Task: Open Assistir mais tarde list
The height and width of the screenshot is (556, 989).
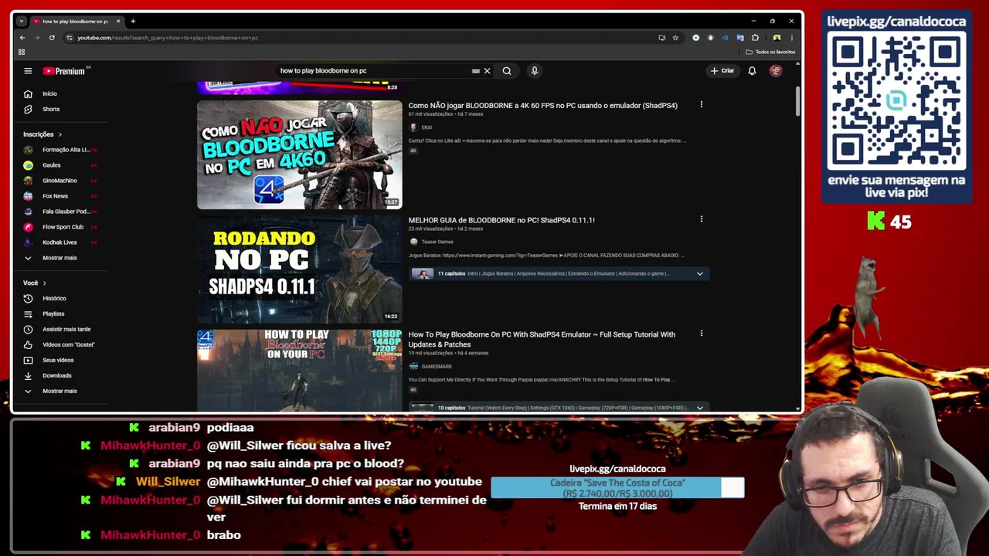Action: [x=66, y=329]
